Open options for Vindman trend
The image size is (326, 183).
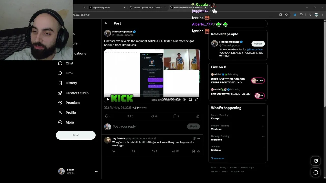[x=263, y=126]
